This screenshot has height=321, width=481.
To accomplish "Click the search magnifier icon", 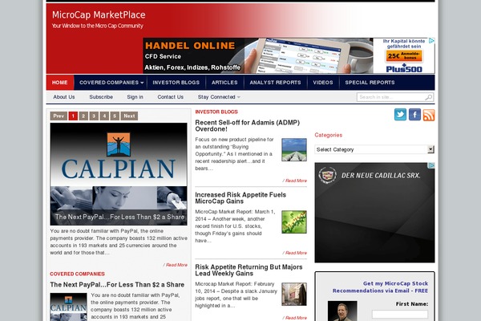I will tap(429, 97).
